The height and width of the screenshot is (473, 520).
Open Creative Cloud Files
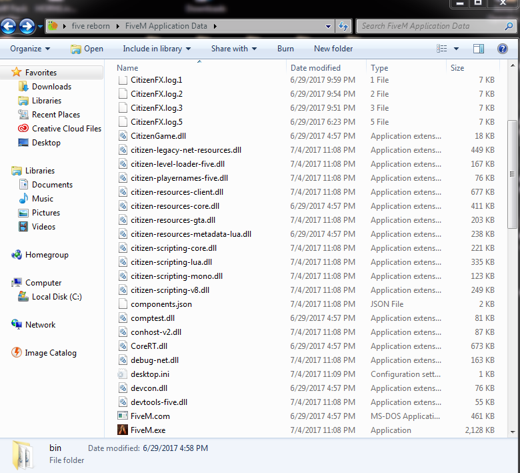pyautogui.click(x=66, y=129)
